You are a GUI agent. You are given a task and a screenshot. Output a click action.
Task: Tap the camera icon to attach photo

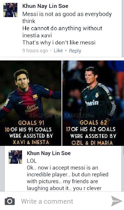[10, 201]
